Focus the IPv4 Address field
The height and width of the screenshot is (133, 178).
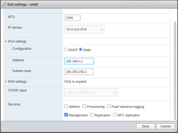79,61
